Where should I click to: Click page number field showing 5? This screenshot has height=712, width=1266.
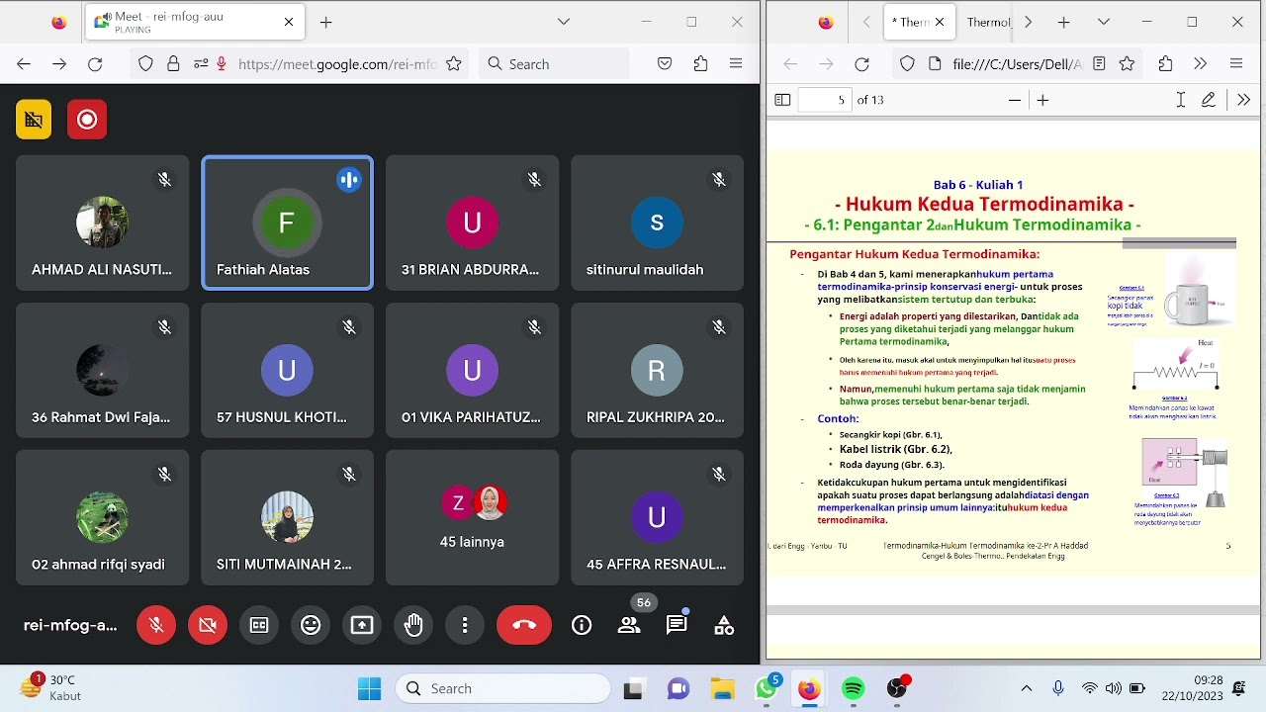(x=825, y=100)
